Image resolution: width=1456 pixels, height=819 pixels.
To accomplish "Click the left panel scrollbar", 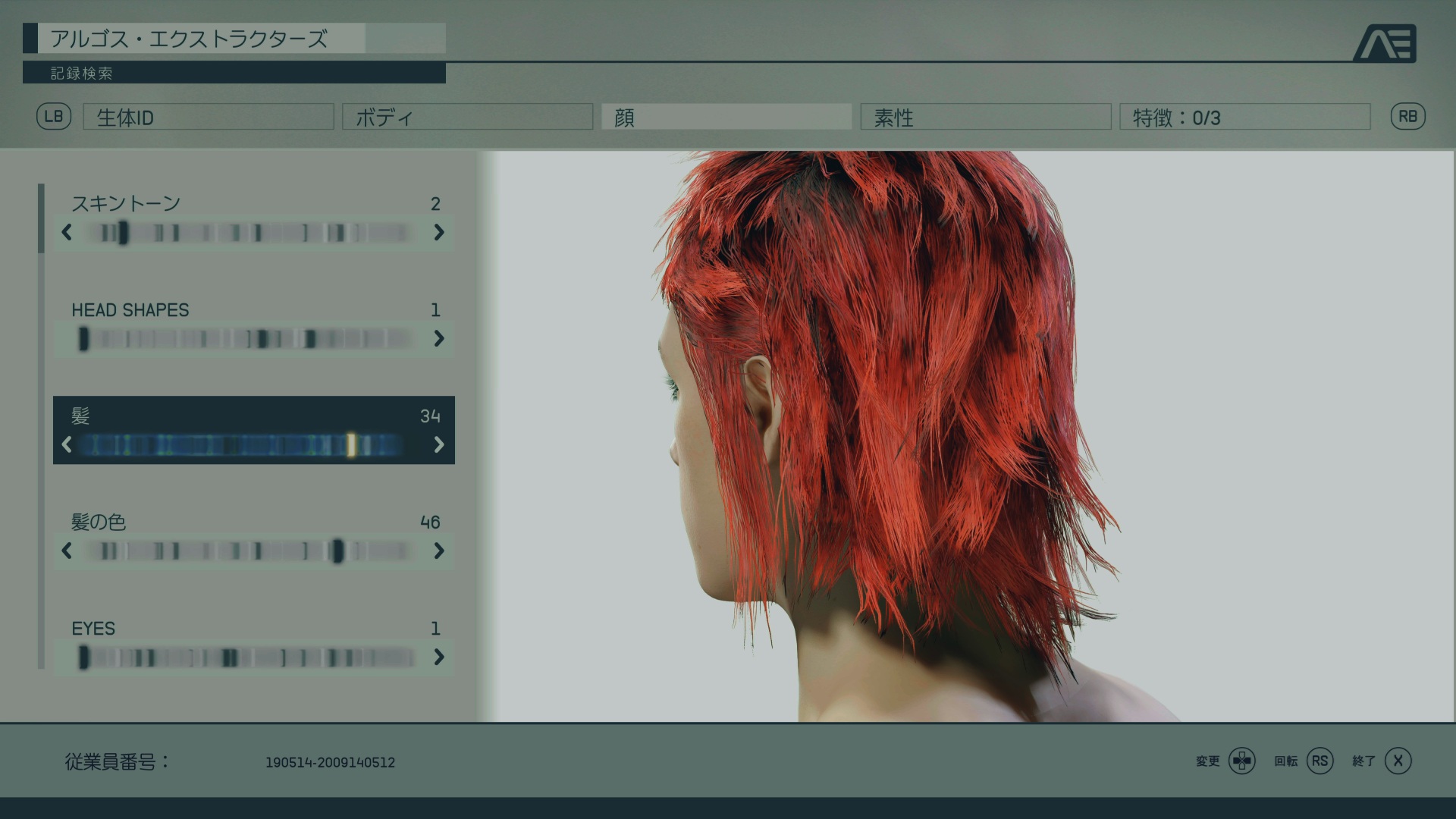I will point(41,218).
